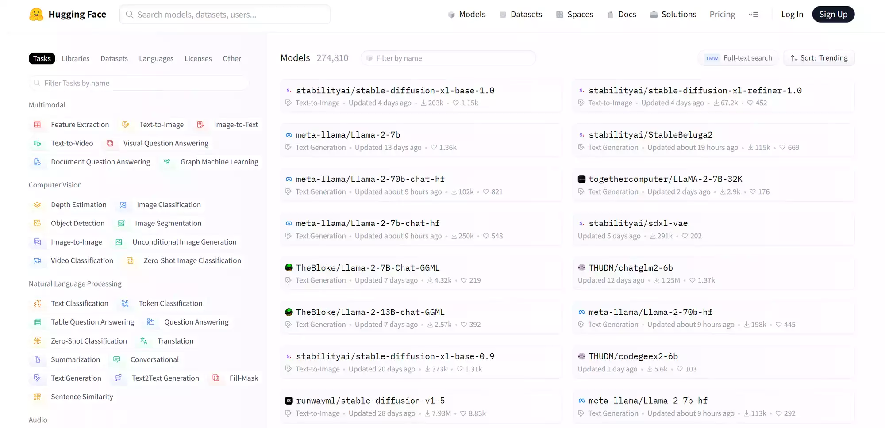Select the Sentence Similarity icon
The width and height of the screenshot is (885, 428).
pos(37,397)
